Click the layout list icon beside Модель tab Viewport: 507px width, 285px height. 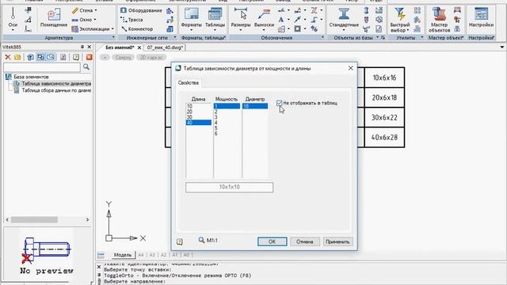101,255
